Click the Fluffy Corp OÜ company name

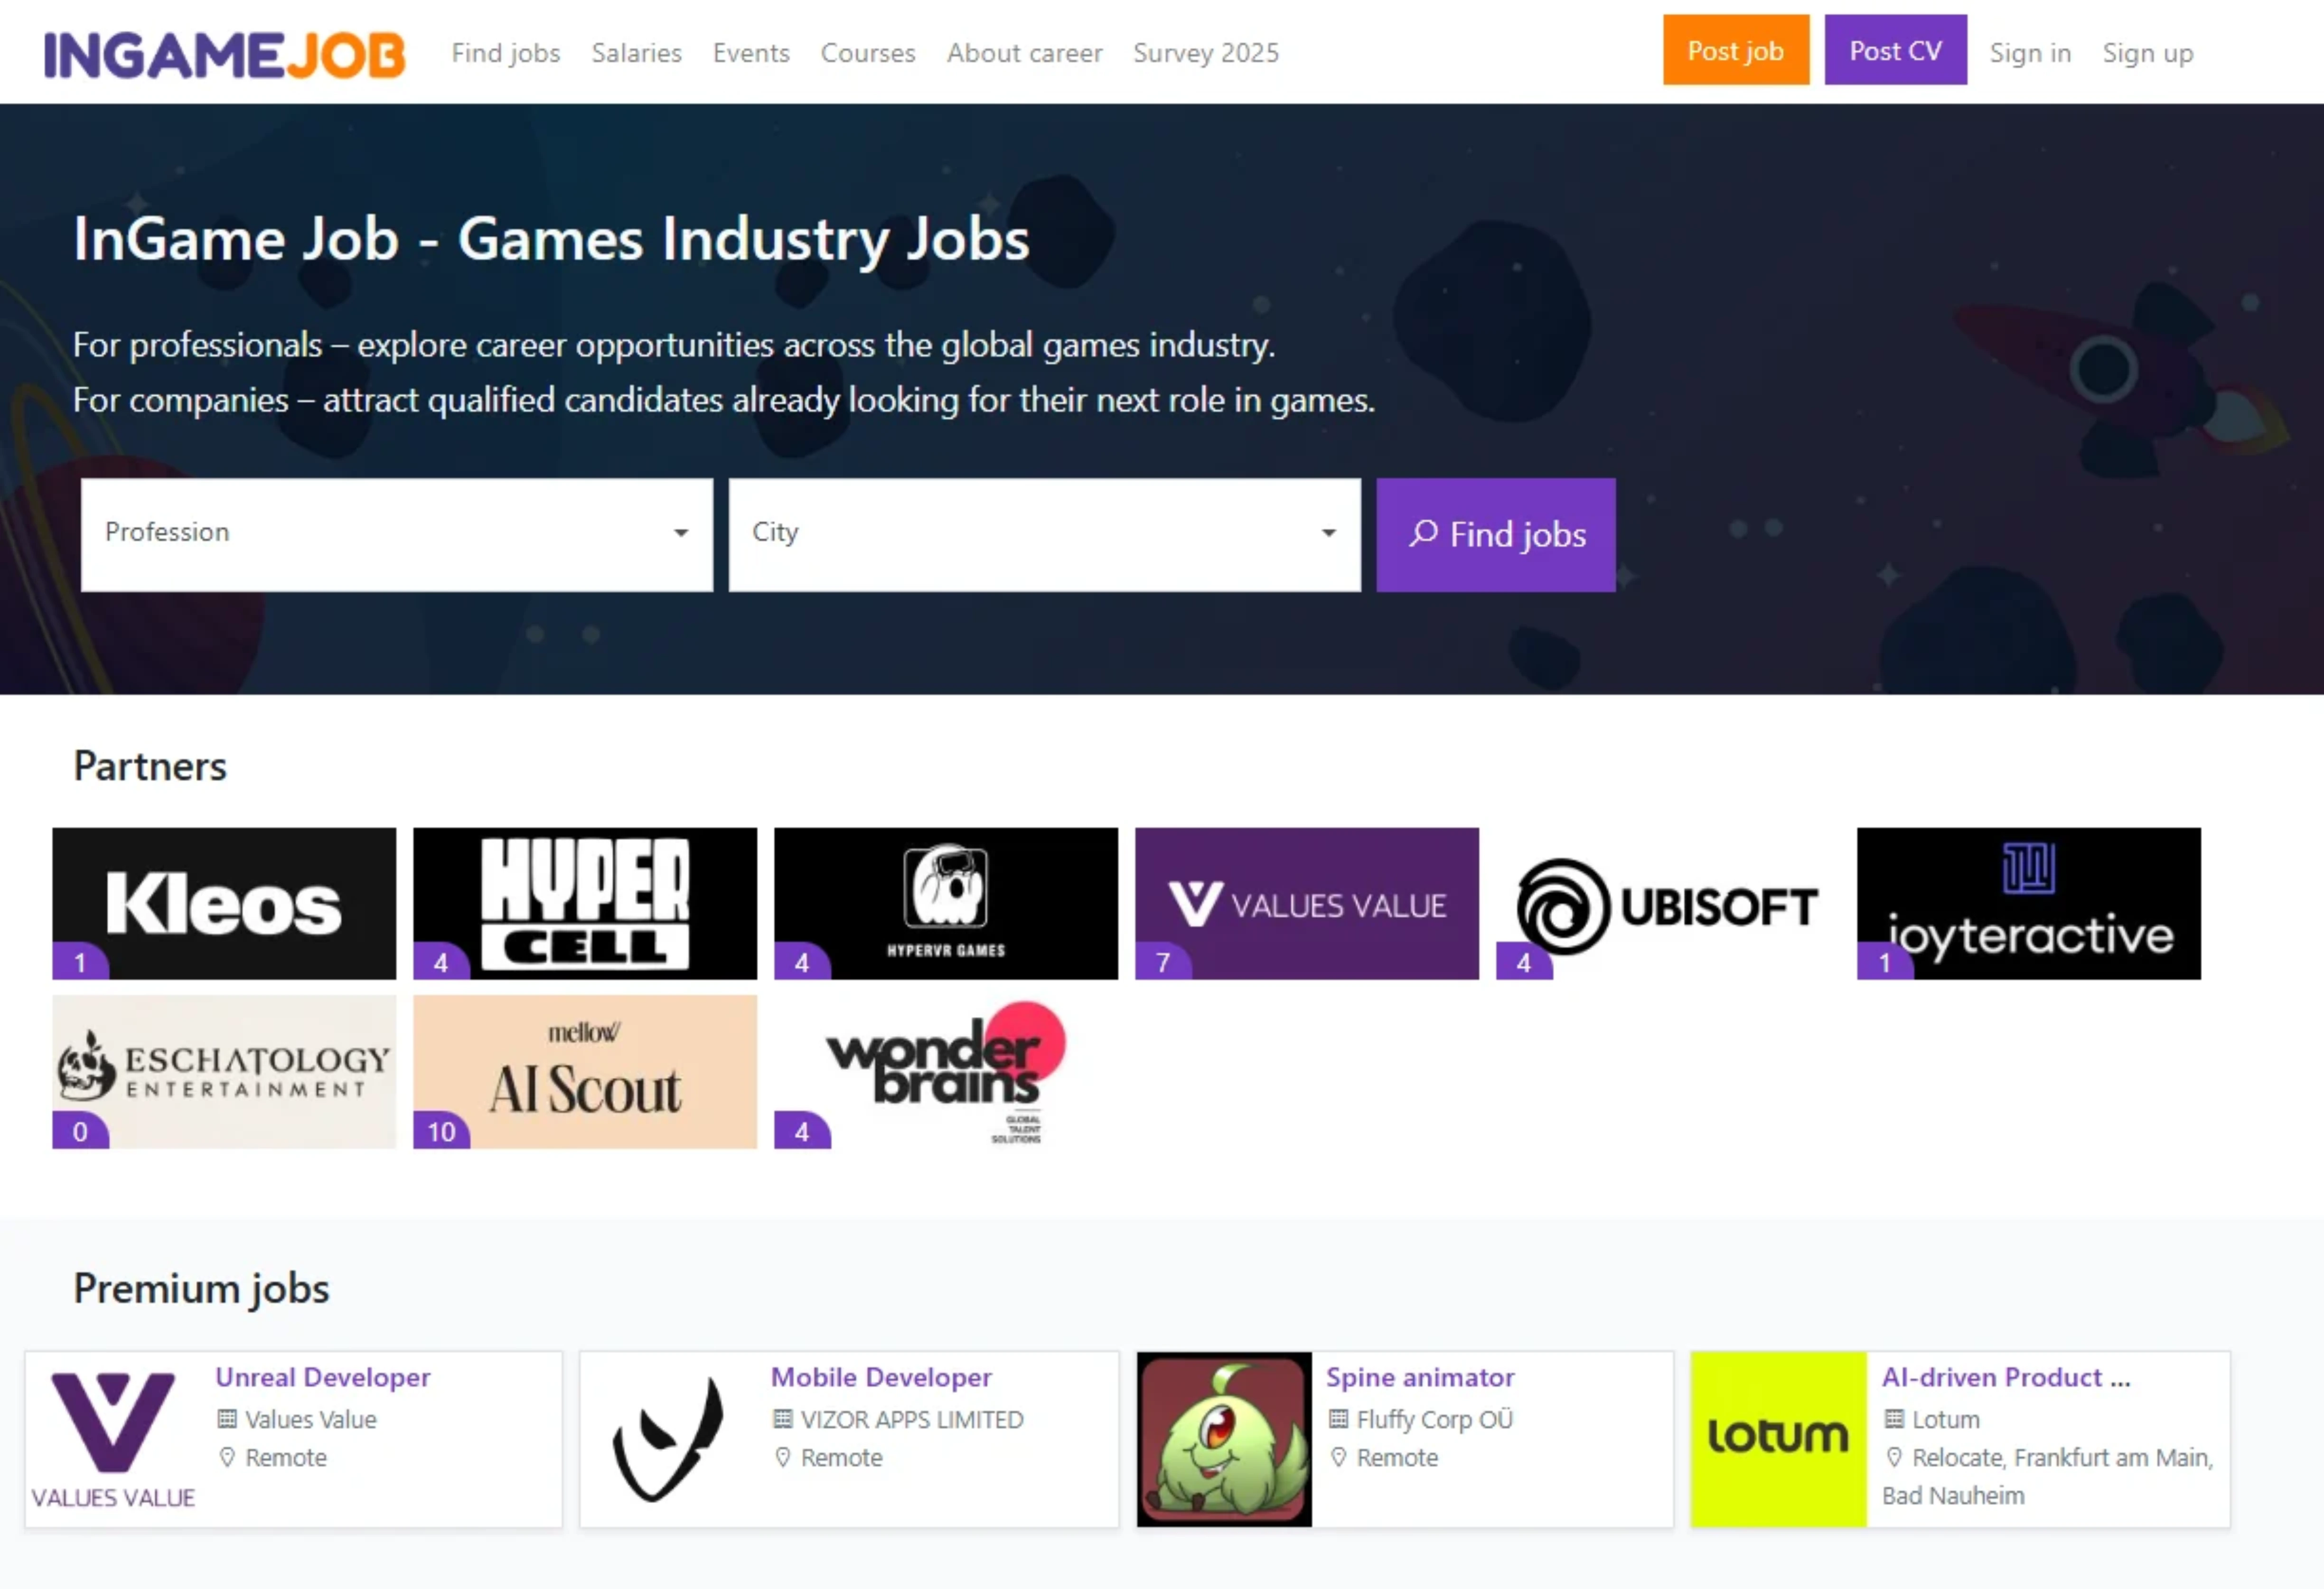[x=1435, y=1419]
